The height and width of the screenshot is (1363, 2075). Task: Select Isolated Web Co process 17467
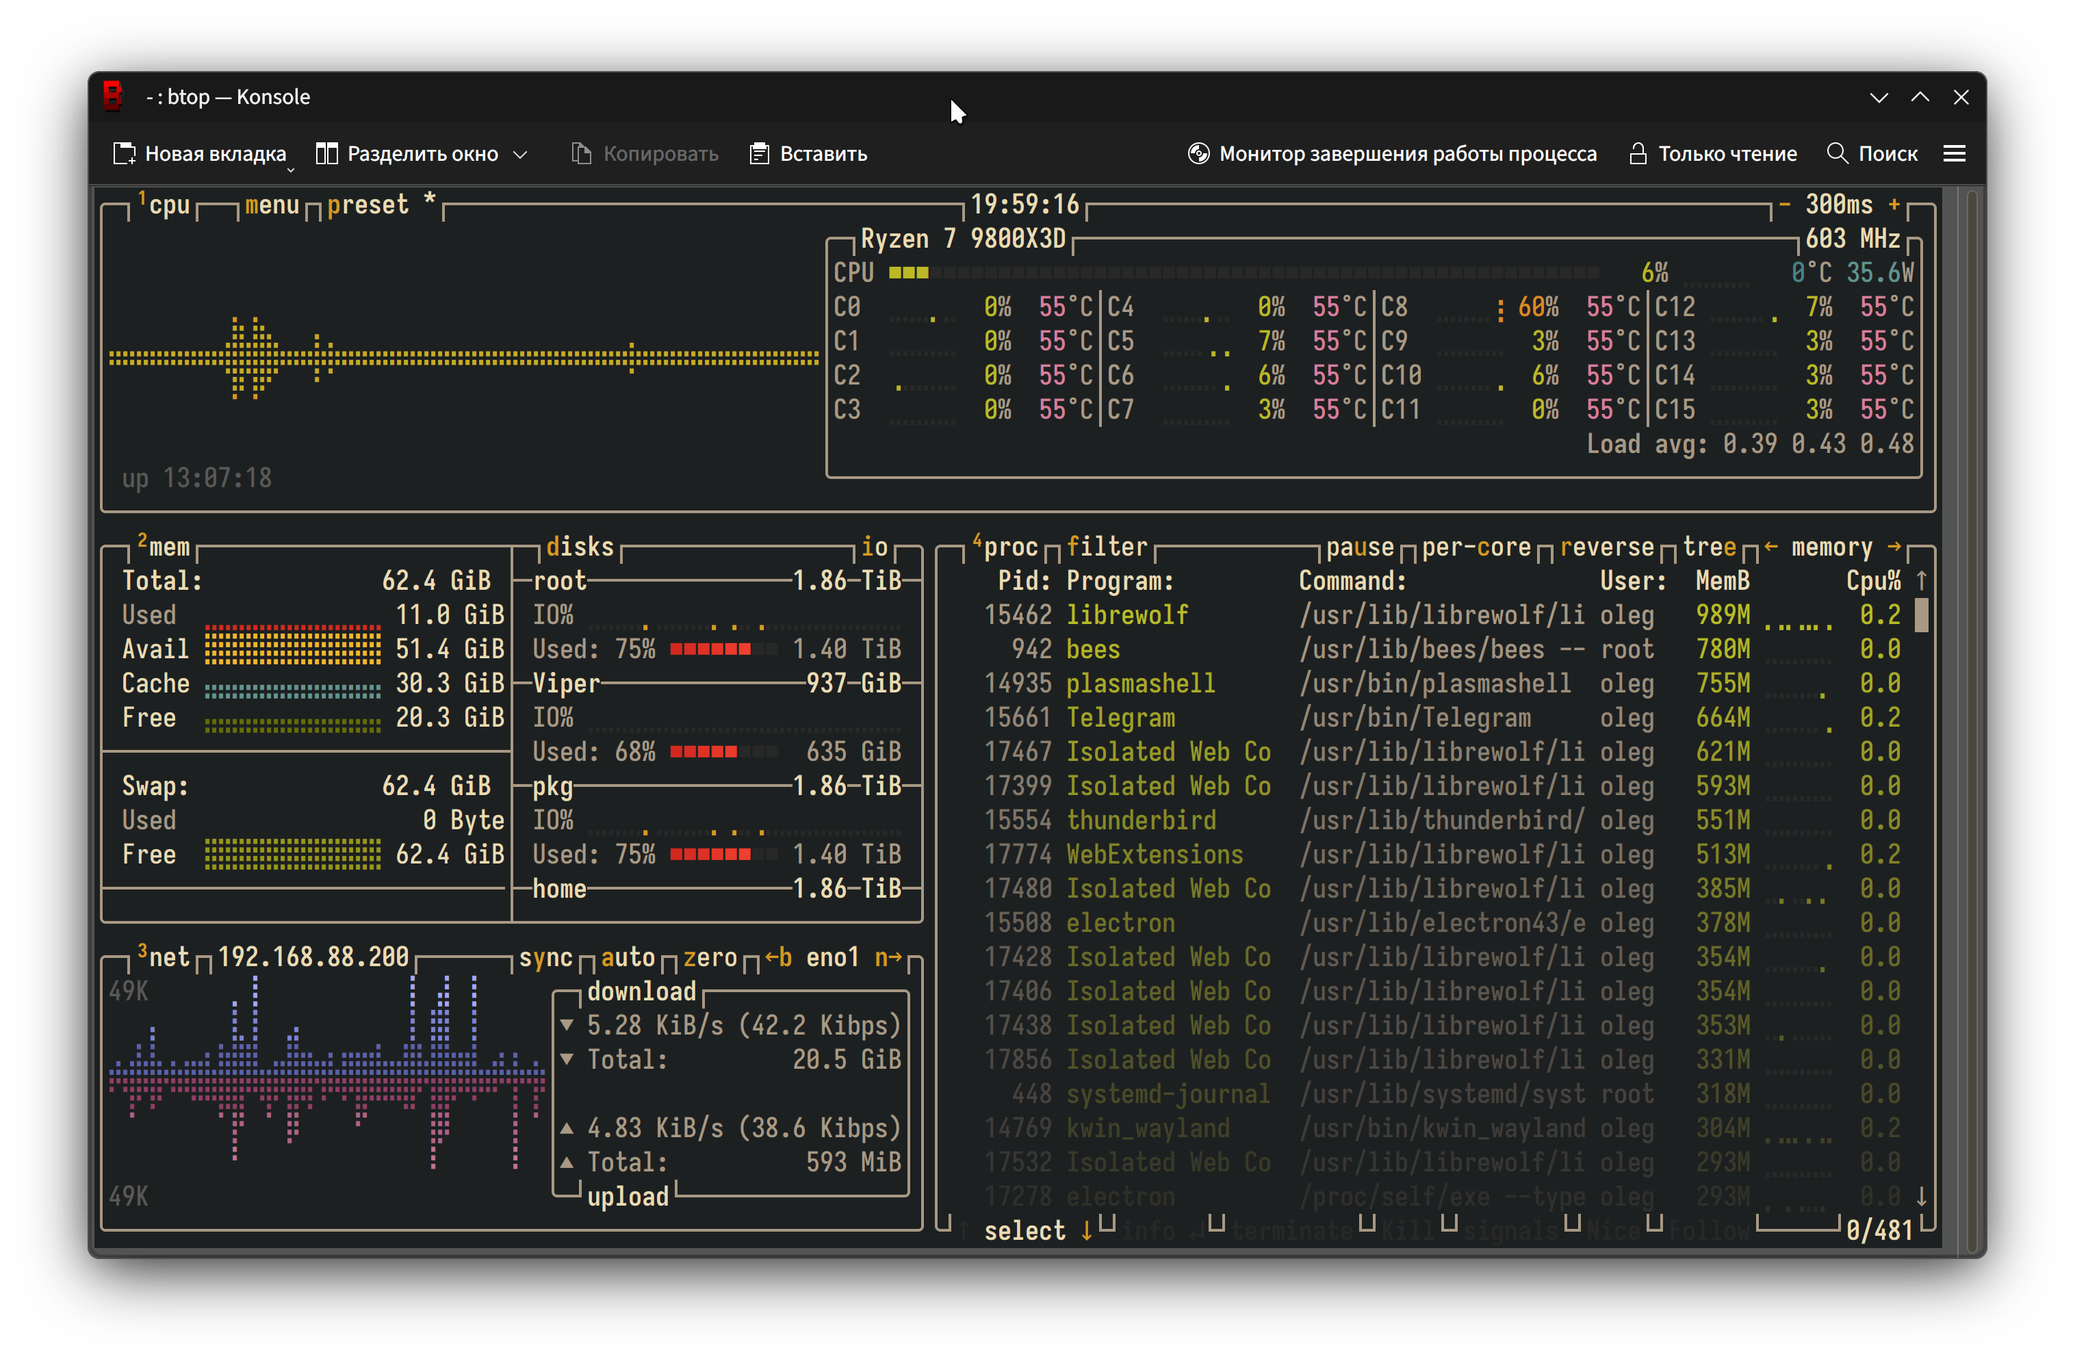[1441, 752]
